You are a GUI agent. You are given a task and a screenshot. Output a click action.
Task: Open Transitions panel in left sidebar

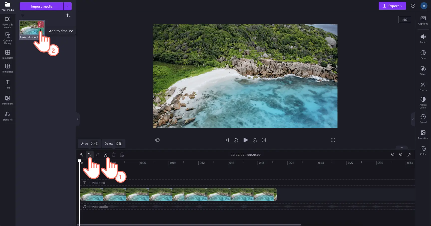[7, 100]
